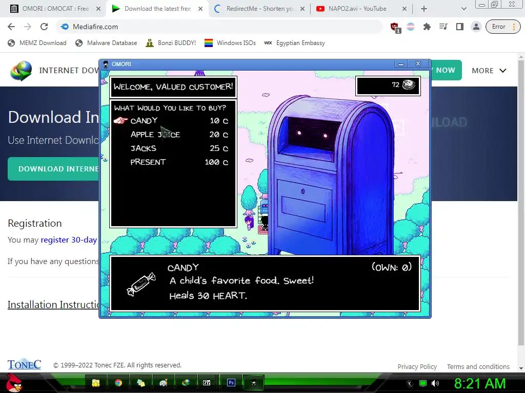
Task: Minimize the OMORI game window
Action: [401, 64]
